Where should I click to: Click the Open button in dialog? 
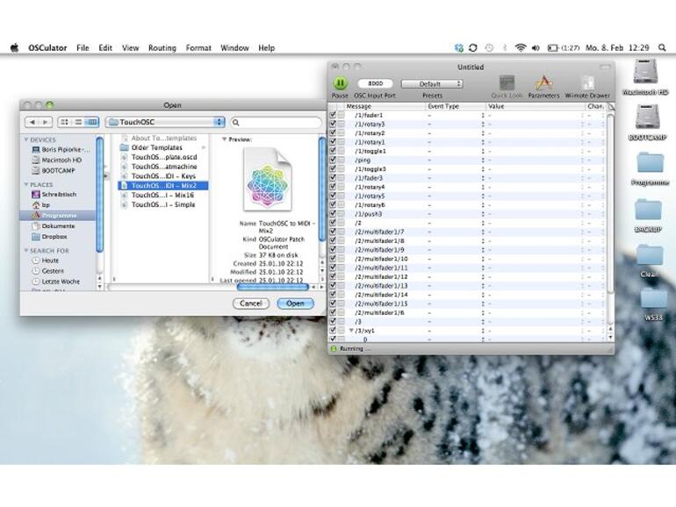click(295, 303)
